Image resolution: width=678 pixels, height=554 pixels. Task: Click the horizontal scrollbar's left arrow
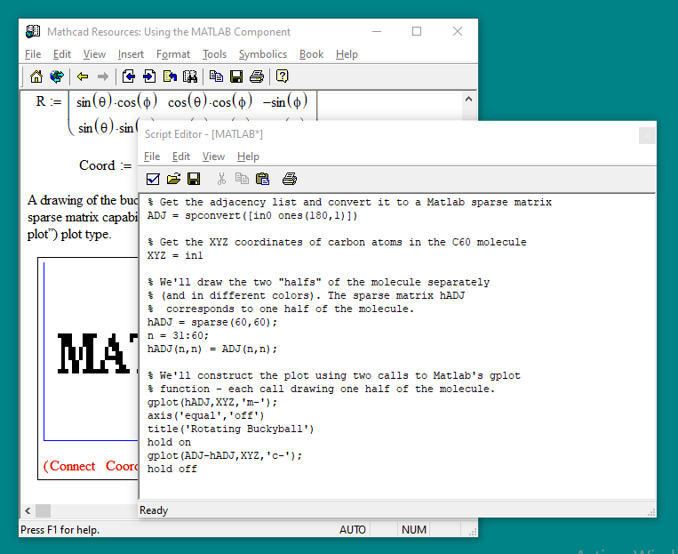pos(28,510)
